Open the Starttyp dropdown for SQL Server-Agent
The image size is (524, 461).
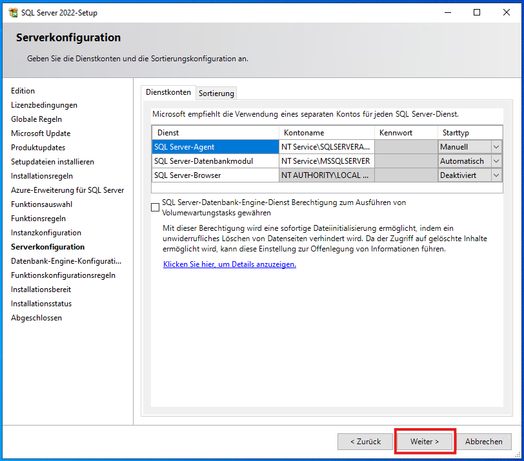tap(495, 146)
